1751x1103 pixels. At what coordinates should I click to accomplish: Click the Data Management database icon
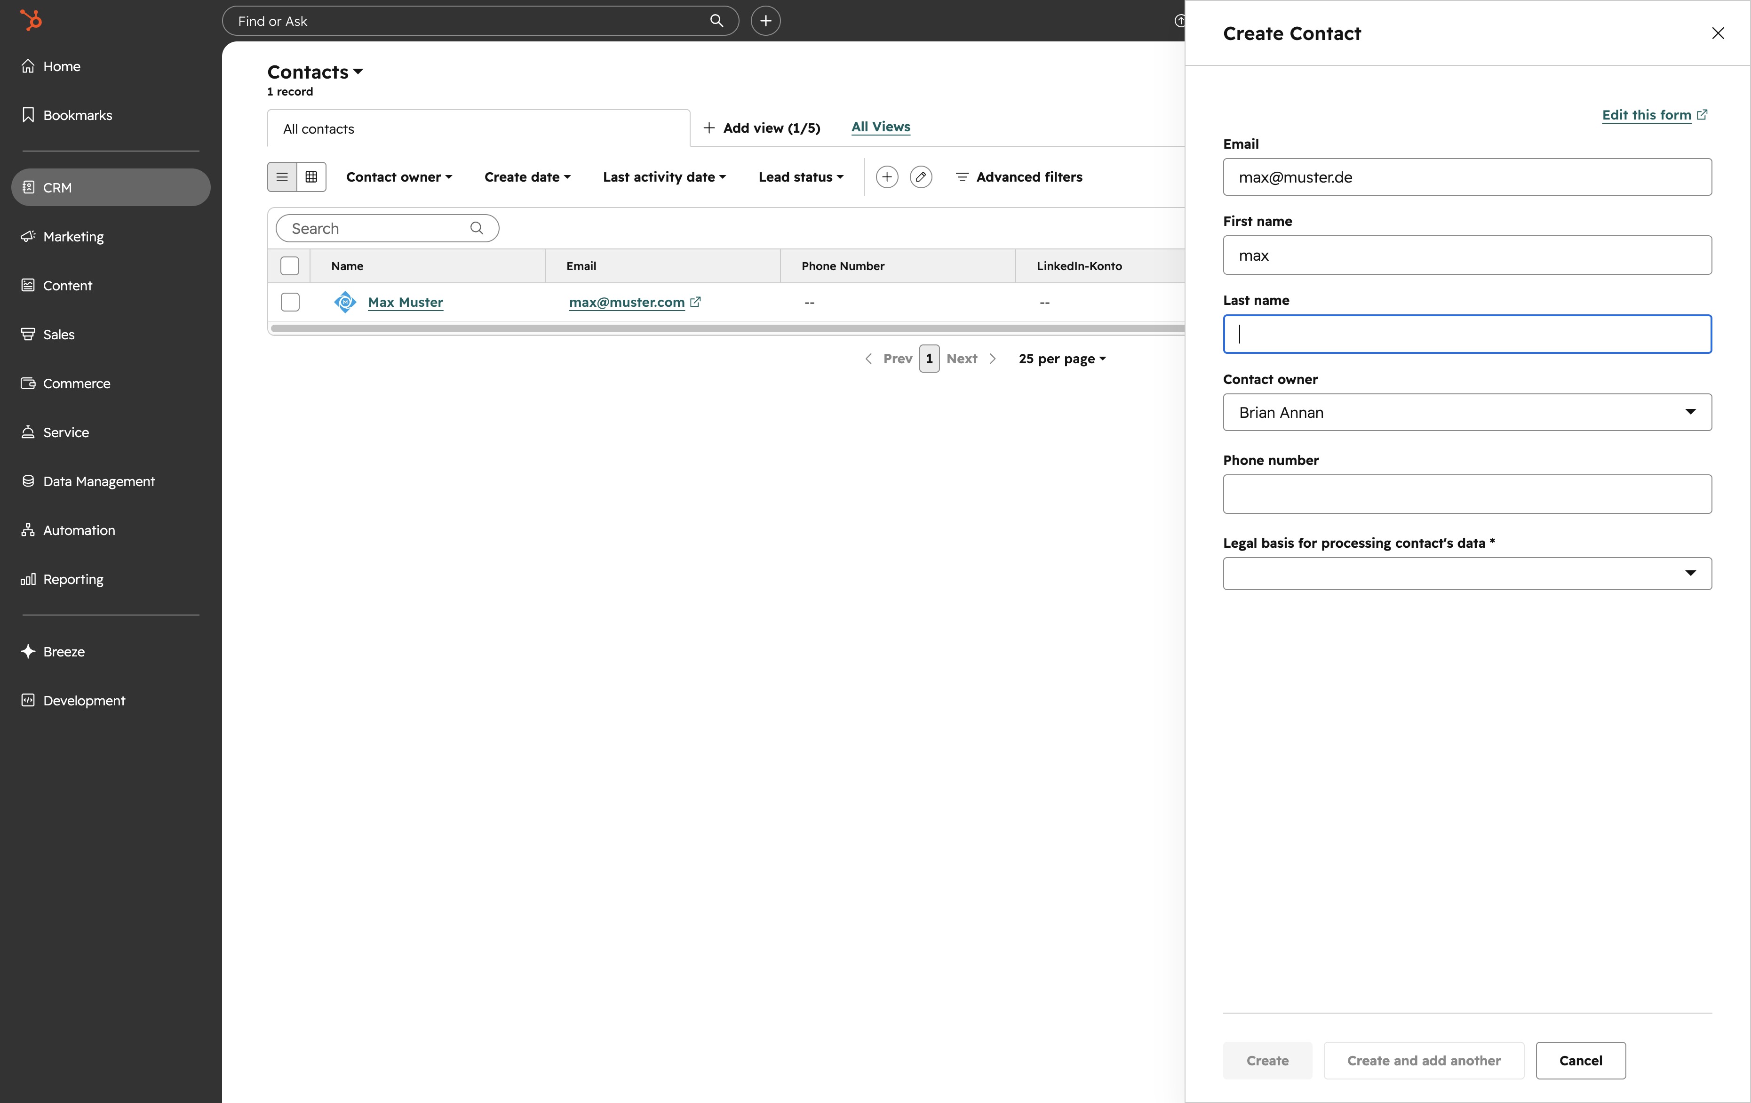[x=28, y=481]
